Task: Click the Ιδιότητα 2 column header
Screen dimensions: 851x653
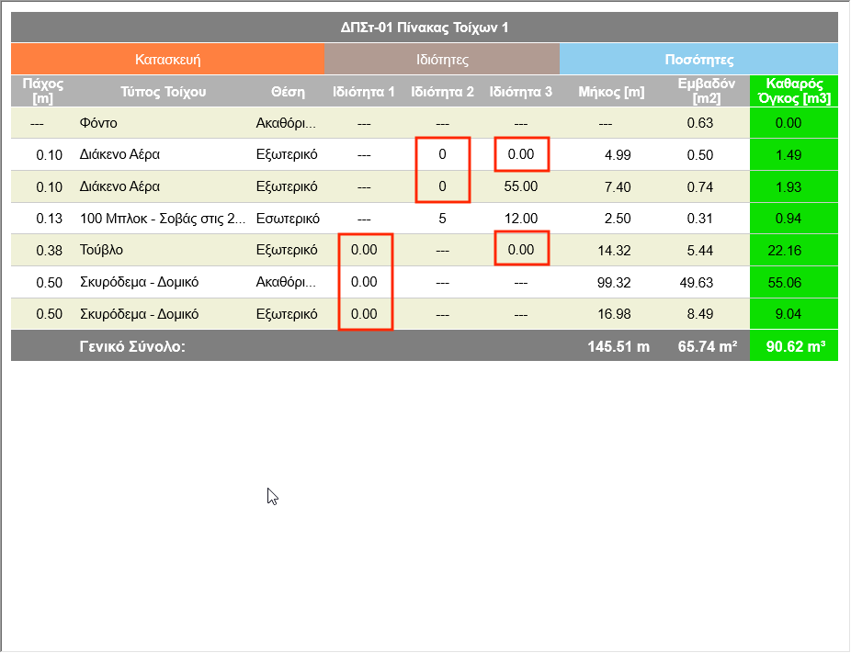Action: 442,92
